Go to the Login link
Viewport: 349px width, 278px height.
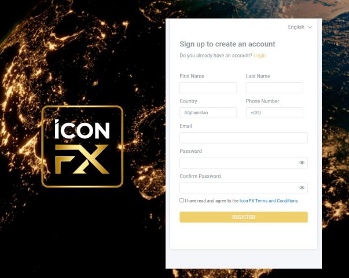pos(259,56)
